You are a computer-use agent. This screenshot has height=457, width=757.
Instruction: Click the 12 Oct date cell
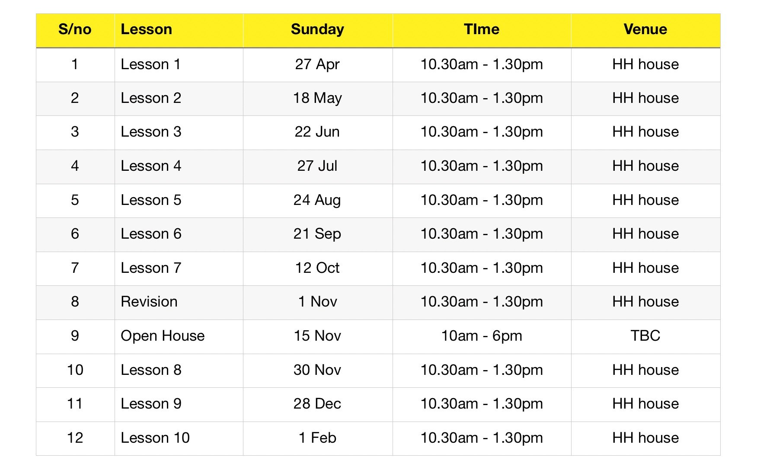pyautogui.click(x=317, y=268)
